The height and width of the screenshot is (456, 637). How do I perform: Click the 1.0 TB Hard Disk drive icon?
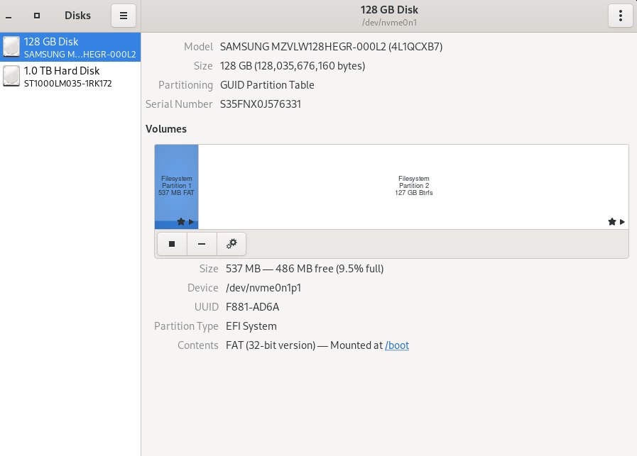tap(11, 77)
